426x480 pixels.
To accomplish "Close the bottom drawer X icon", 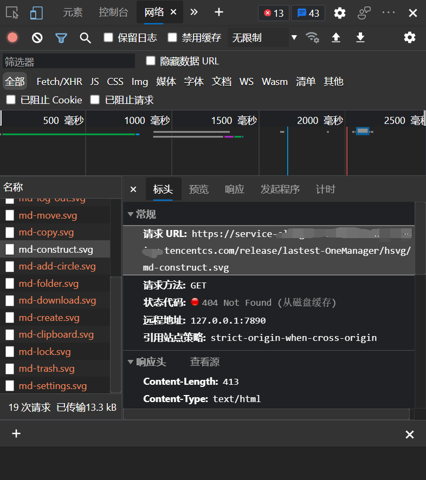I will pyautogui.click(x=409, y=434).
